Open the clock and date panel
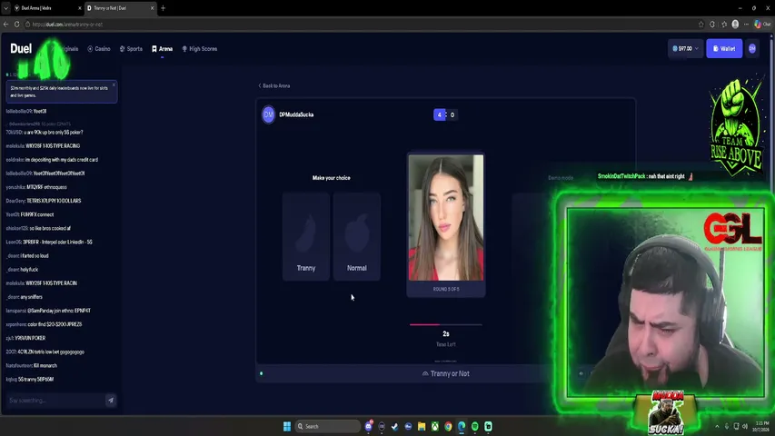The width and height of the screenshot is (775, 436). (762, 426)
